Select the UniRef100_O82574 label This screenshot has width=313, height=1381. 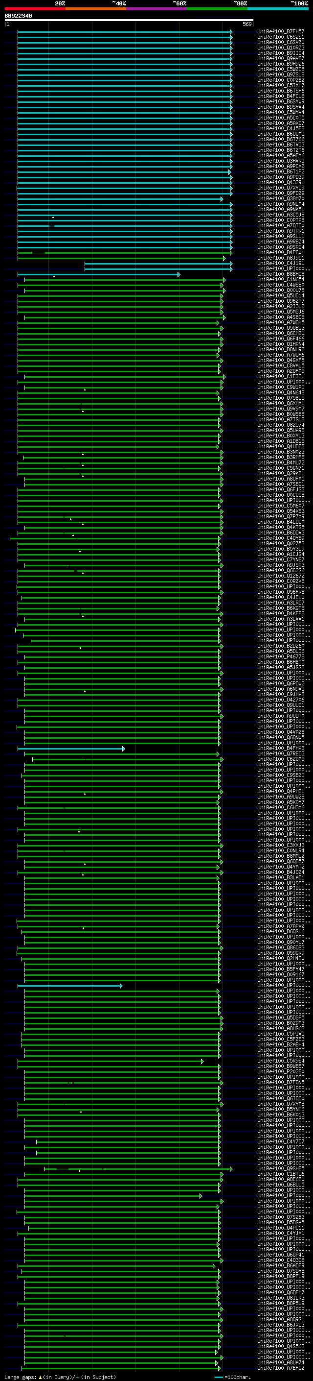281,425
